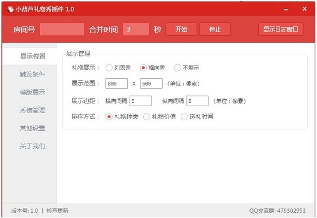Minimize the 小葫芦礼物秀插件 window
Screen dimensions: 317x218
point(286,10)
